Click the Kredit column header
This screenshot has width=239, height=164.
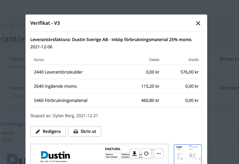(x=194, y=60)
